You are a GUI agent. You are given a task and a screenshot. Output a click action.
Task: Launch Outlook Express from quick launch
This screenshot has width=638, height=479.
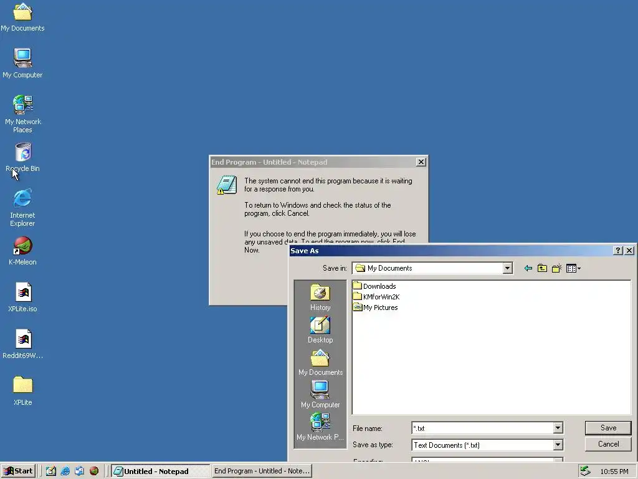pyautogui.click(x=79, y=472)
